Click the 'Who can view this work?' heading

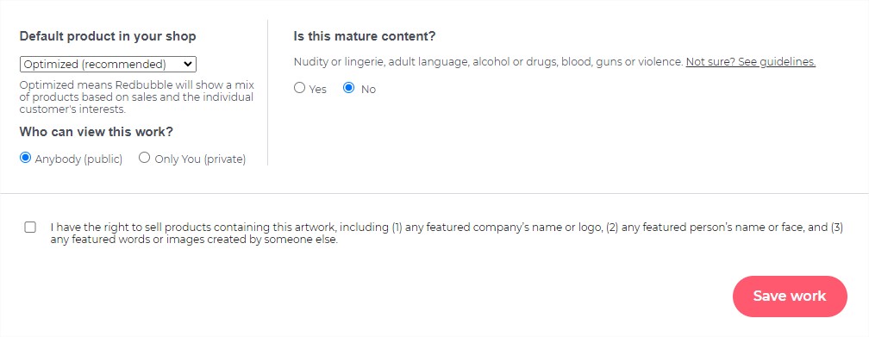[x=97, y=132]
